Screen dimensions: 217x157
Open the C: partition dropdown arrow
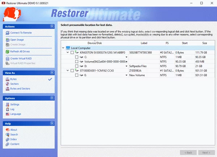point(126,57)
